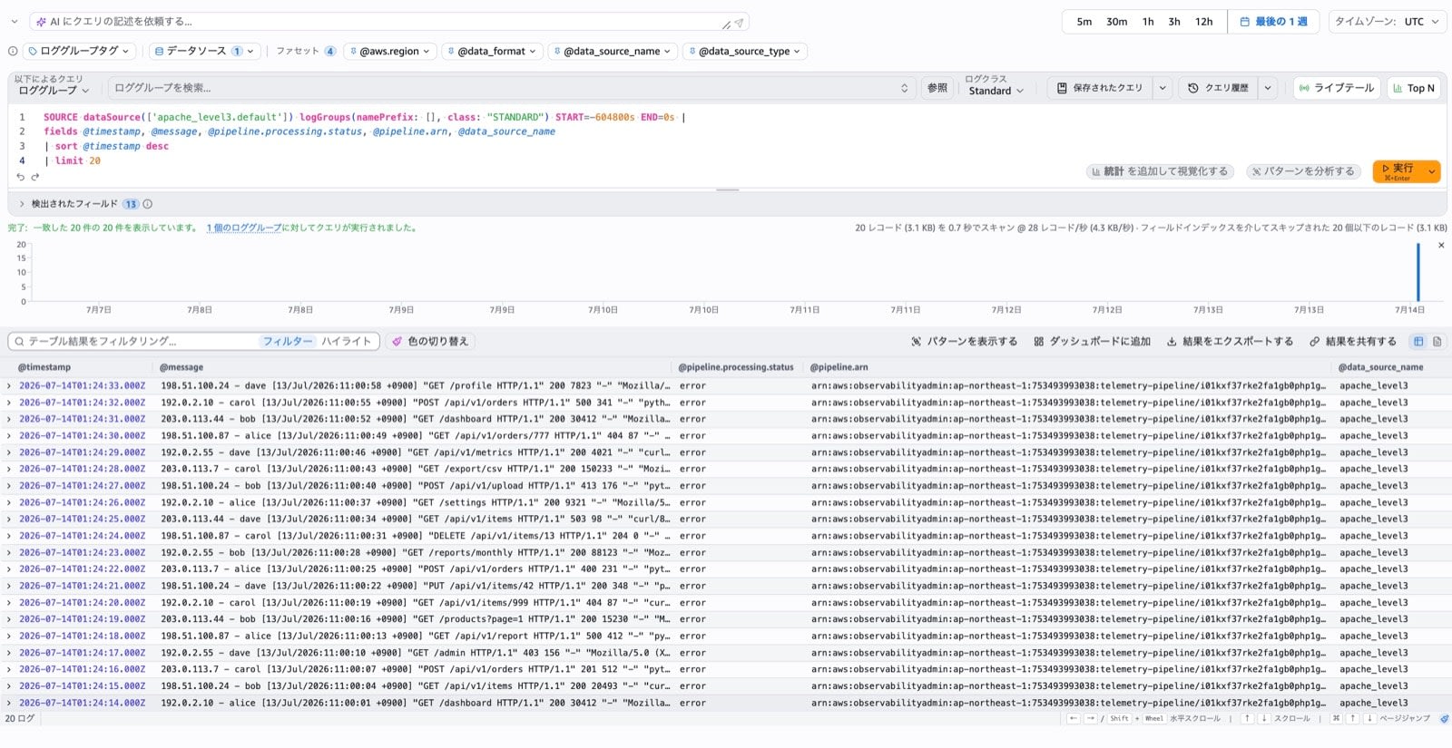
Task: Select the 1h time range tab
Action: [x=1148, y=22]
